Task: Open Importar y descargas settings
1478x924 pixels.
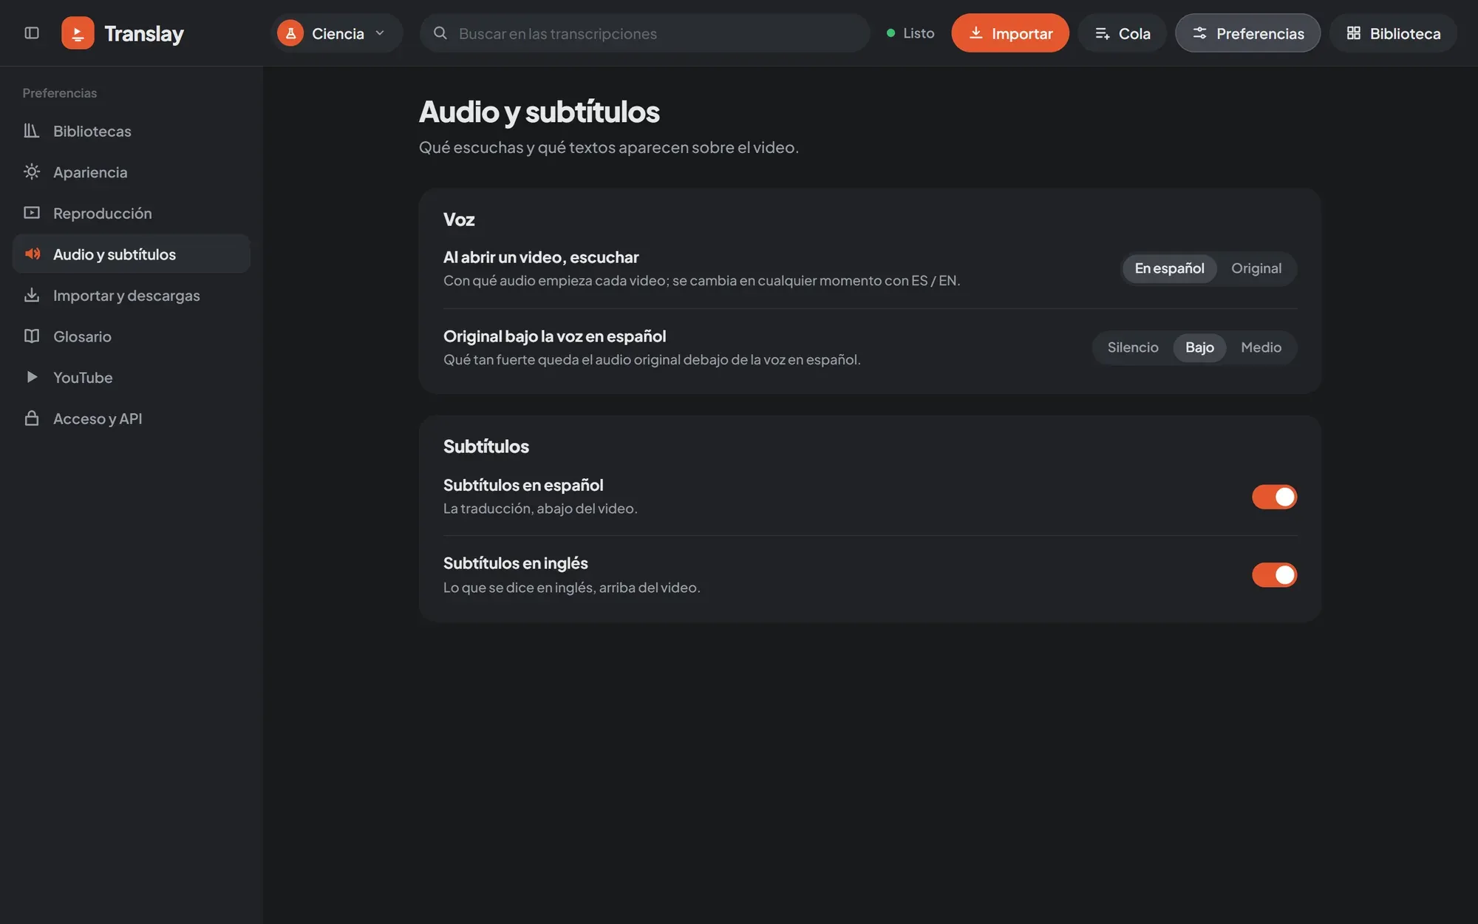Action: coord(132,296)
